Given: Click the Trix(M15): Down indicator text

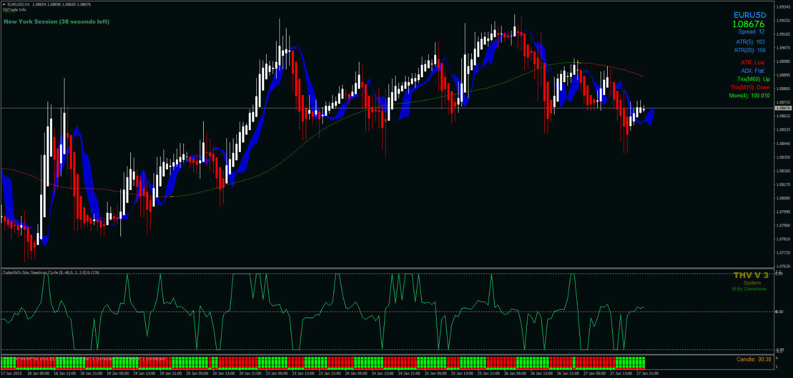Looking at the screenshot, I should (x=750, y=87).
